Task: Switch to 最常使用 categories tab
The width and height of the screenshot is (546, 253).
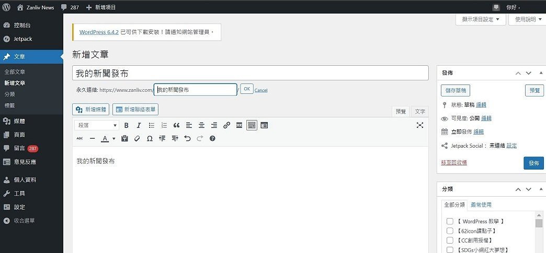Action: (x=481, y=205)
